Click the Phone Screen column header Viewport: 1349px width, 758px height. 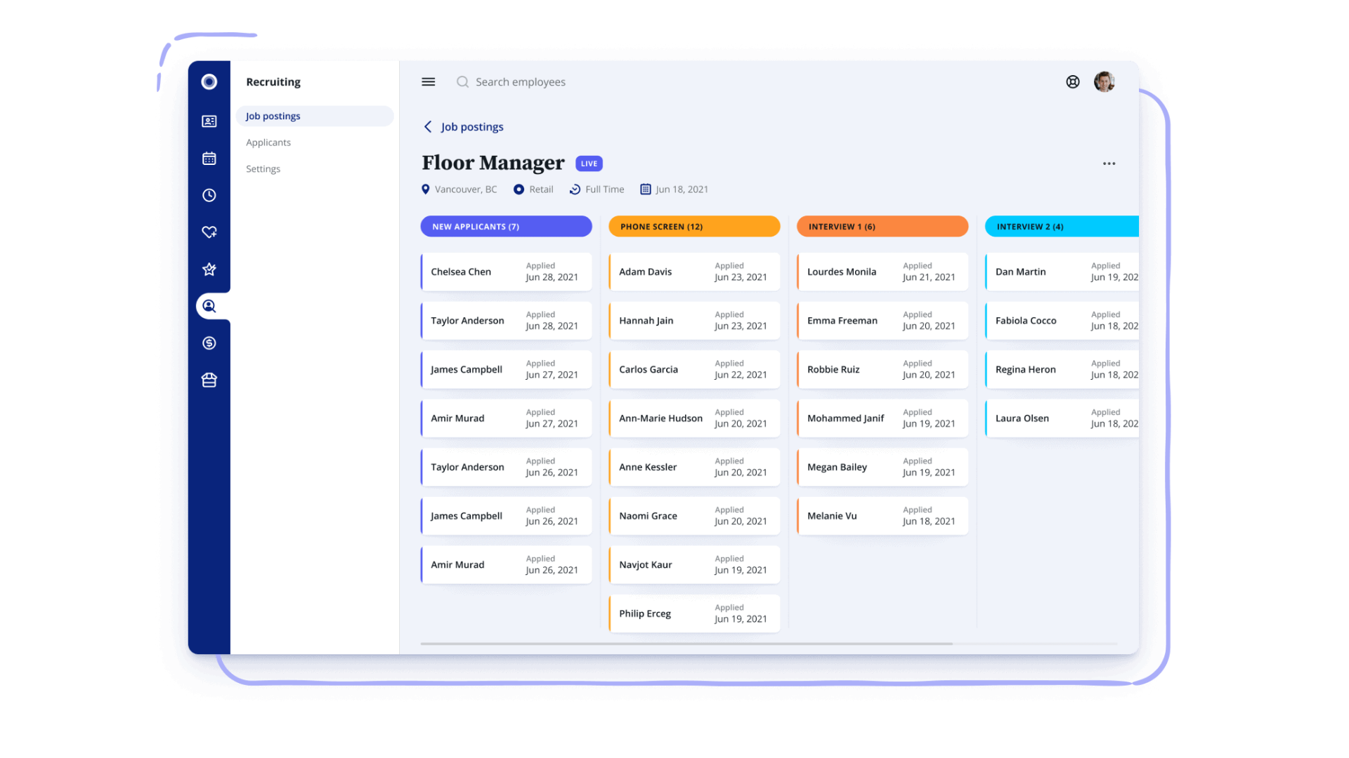click(x=693, y=227)
